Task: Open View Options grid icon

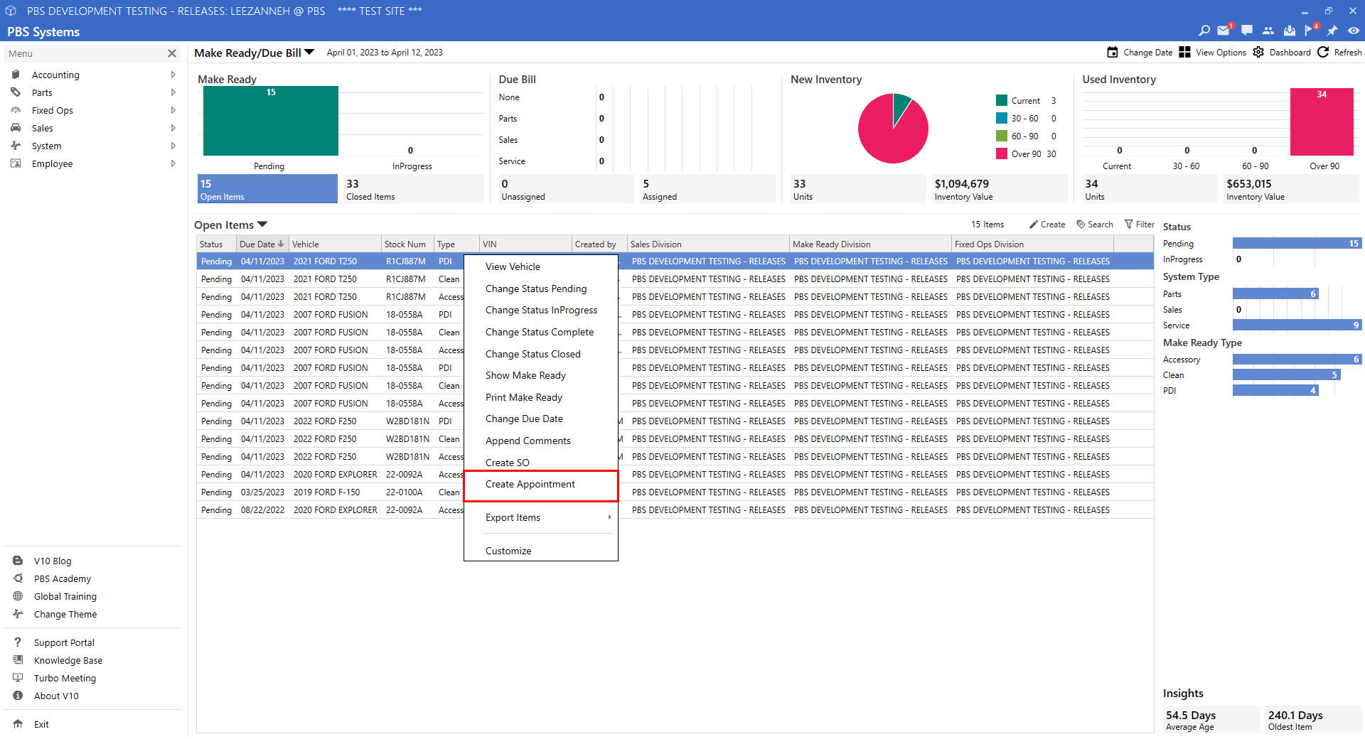Action: (1184, 52)
